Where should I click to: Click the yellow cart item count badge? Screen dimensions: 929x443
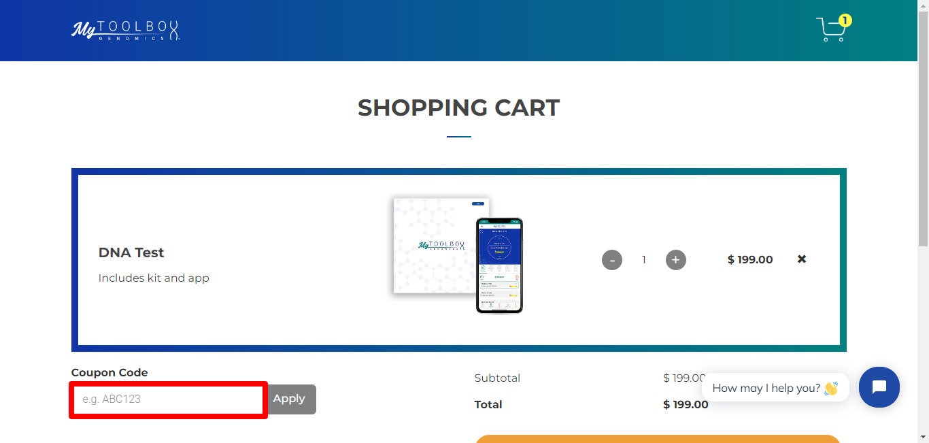coord(844,20)
